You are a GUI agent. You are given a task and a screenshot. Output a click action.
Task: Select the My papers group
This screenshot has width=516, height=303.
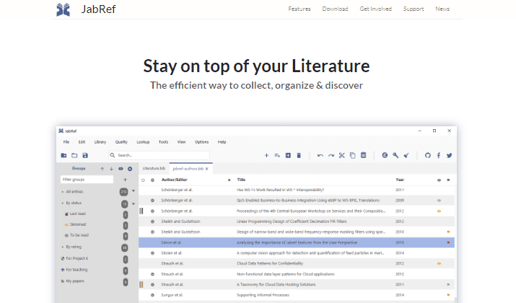click(x=75, y=281)
